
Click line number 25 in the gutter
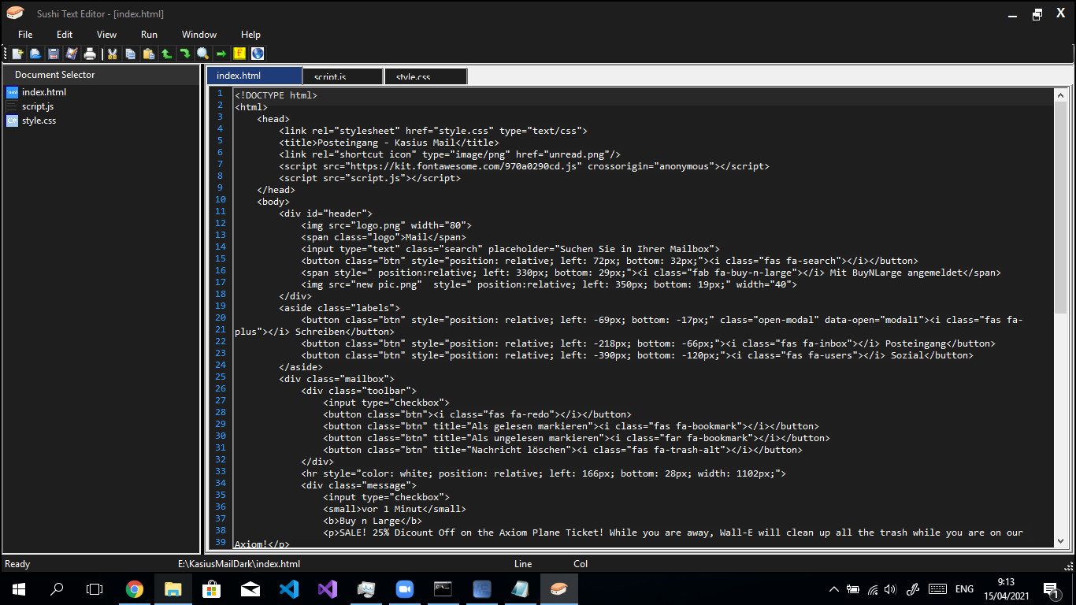pos(220,377)
